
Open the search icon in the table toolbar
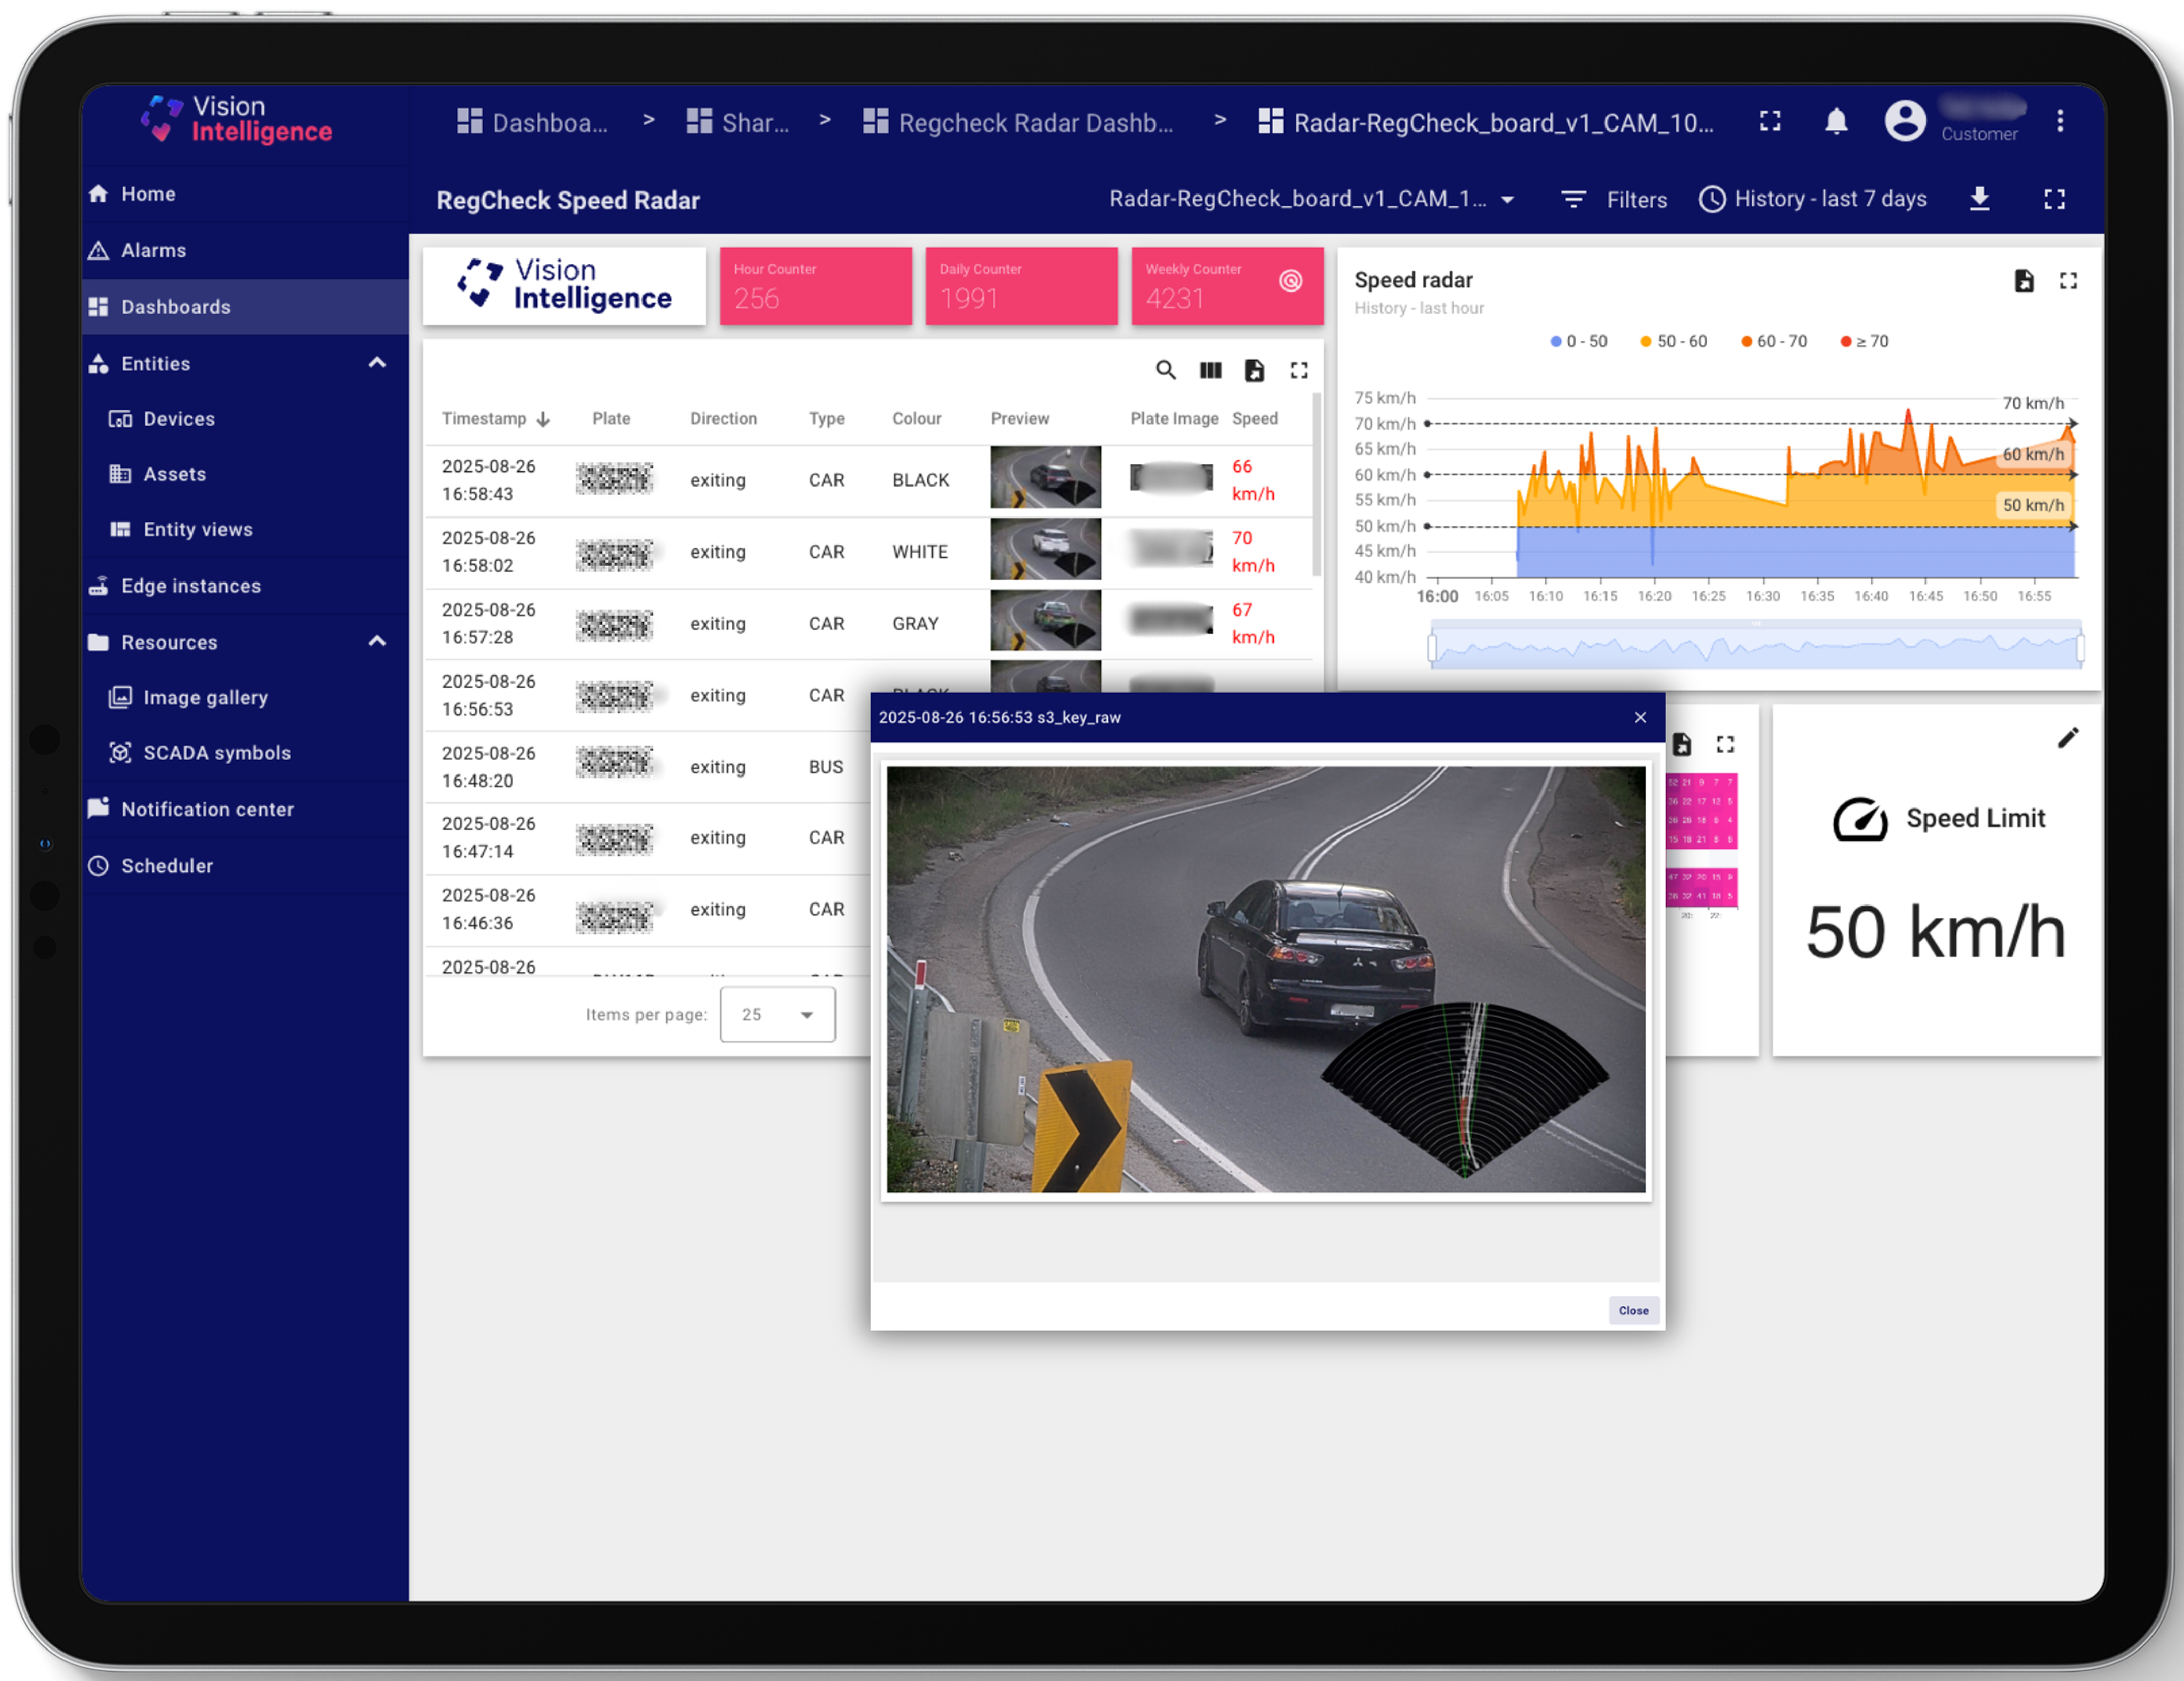coord(1165,371)
